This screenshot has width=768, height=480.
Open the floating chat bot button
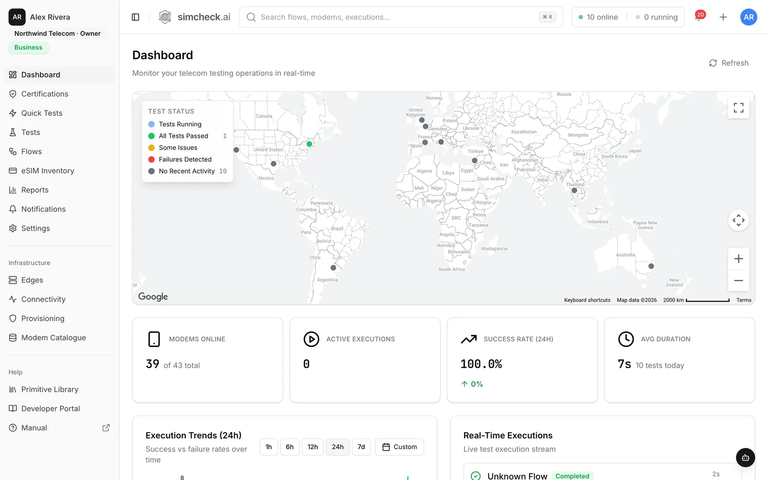pyautogui.click(x=745, y=457)
